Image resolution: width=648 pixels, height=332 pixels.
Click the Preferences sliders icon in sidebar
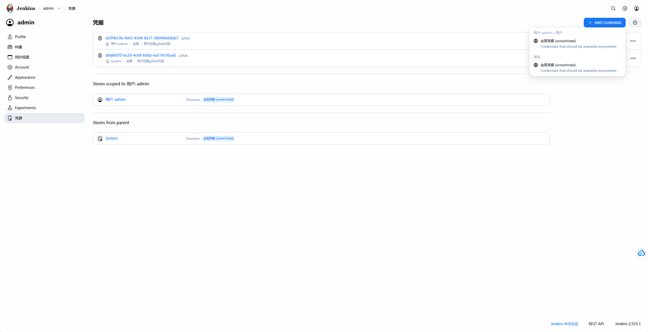point(10,88)
